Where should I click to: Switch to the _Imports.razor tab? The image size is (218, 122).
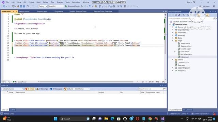pos(42,12)
